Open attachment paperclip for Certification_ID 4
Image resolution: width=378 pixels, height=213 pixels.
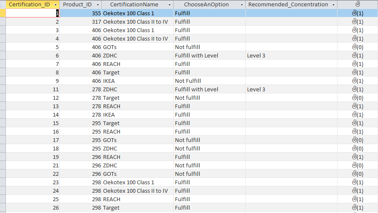(x=354, y=38)
